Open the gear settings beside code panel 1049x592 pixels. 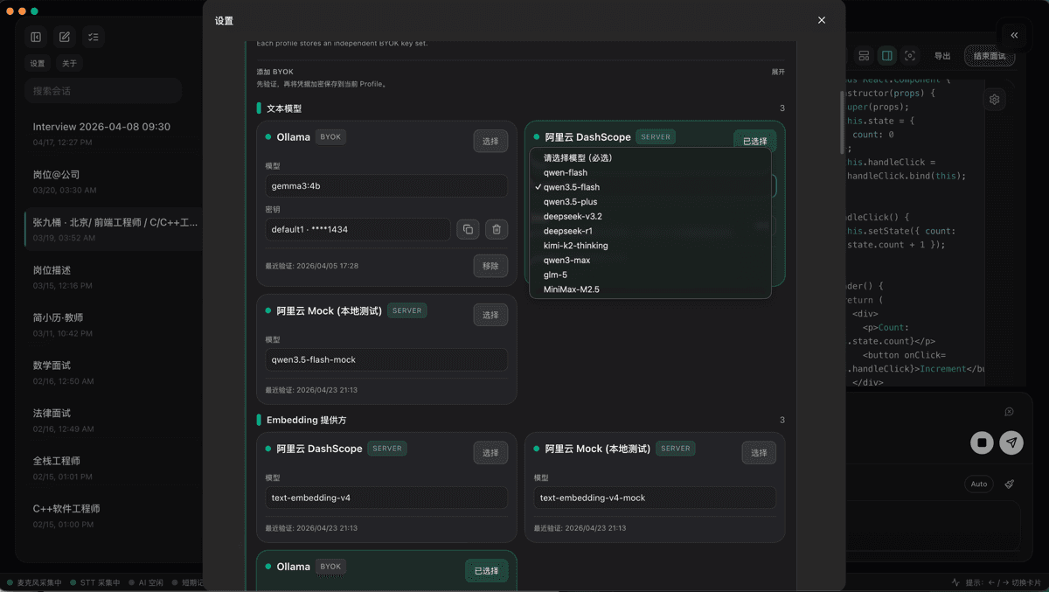[x=995, y=100]
